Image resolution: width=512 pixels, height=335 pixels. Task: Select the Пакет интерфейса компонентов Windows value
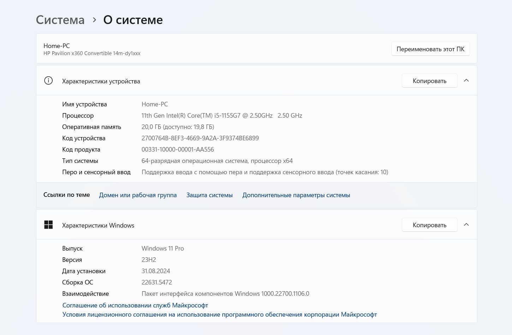[x=225, y=294]
